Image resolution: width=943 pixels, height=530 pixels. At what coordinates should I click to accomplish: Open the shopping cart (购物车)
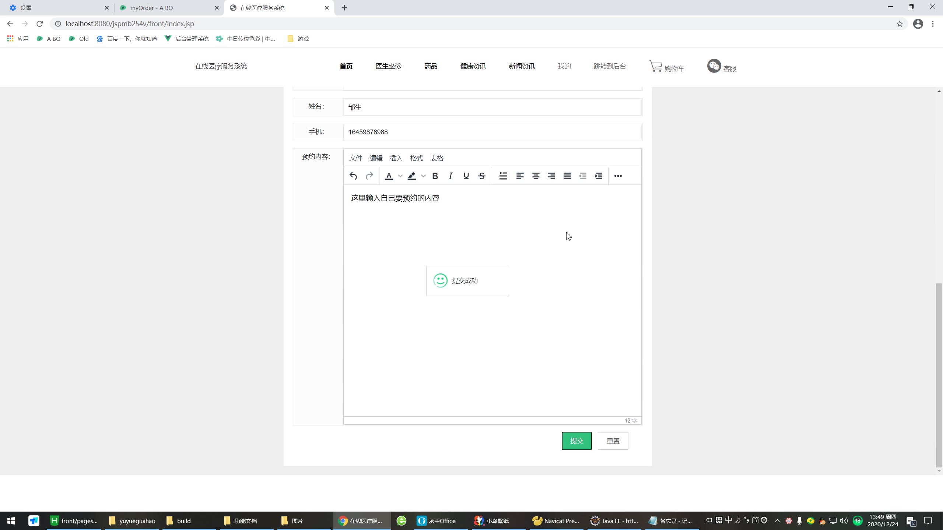coord(667,67)
